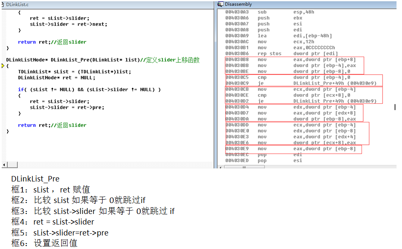Click disassembly line 004030AC mov ecx,12h
402x249 pixels.
pos(270,42)
